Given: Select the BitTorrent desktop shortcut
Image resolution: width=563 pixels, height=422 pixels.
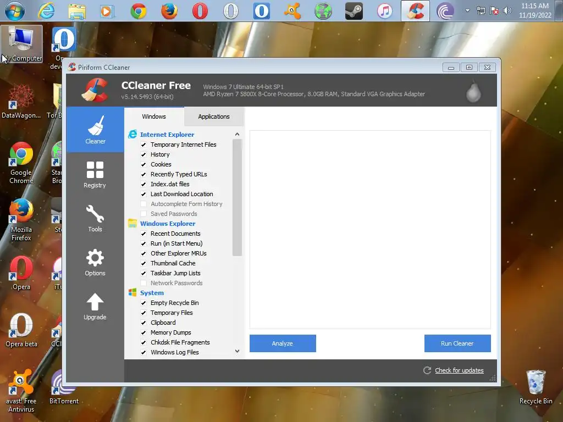Looking at the screenshot, I should [64, 387].
